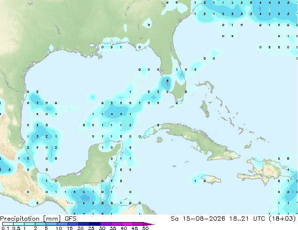The image size is (298, 230).
Task: Click the legend label "35"
Action: point(113,228)
